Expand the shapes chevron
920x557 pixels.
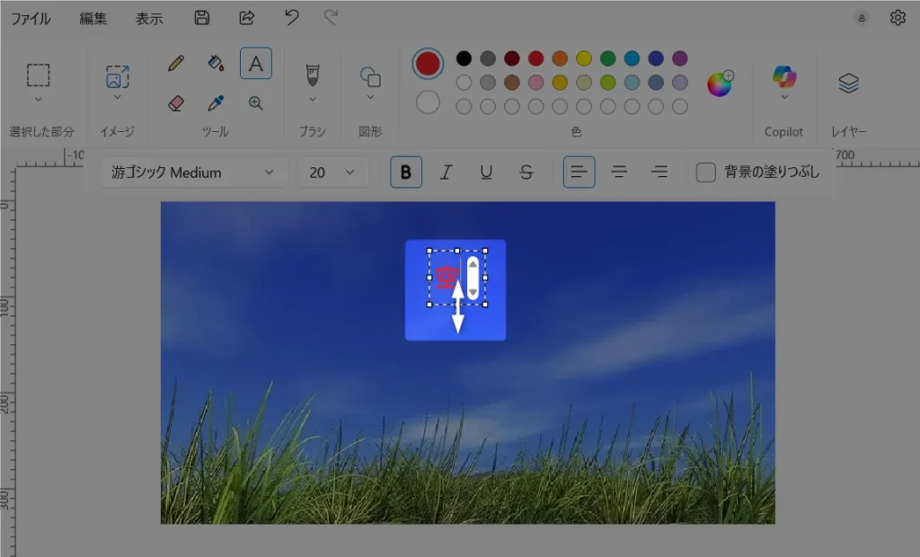point(370,97)
